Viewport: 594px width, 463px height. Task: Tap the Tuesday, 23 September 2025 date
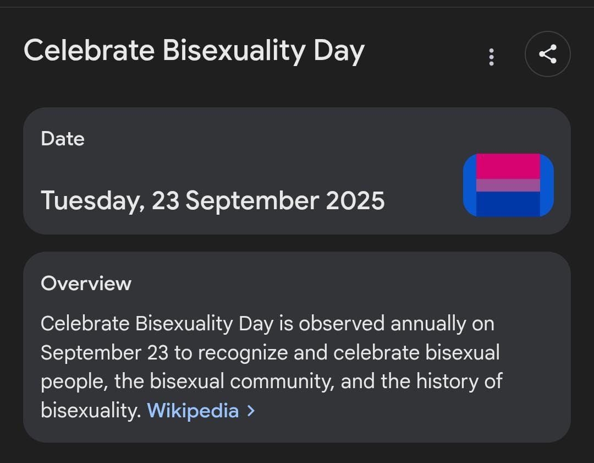click(212, 200)
